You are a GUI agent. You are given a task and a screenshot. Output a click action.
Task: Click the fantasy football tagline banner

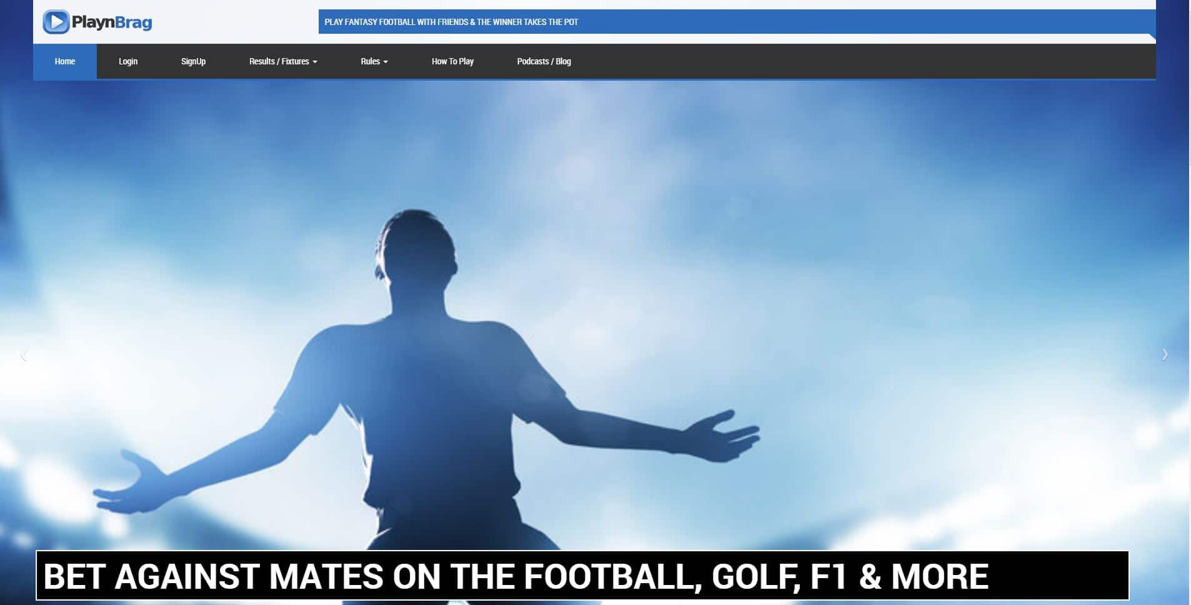pos(451,22)
